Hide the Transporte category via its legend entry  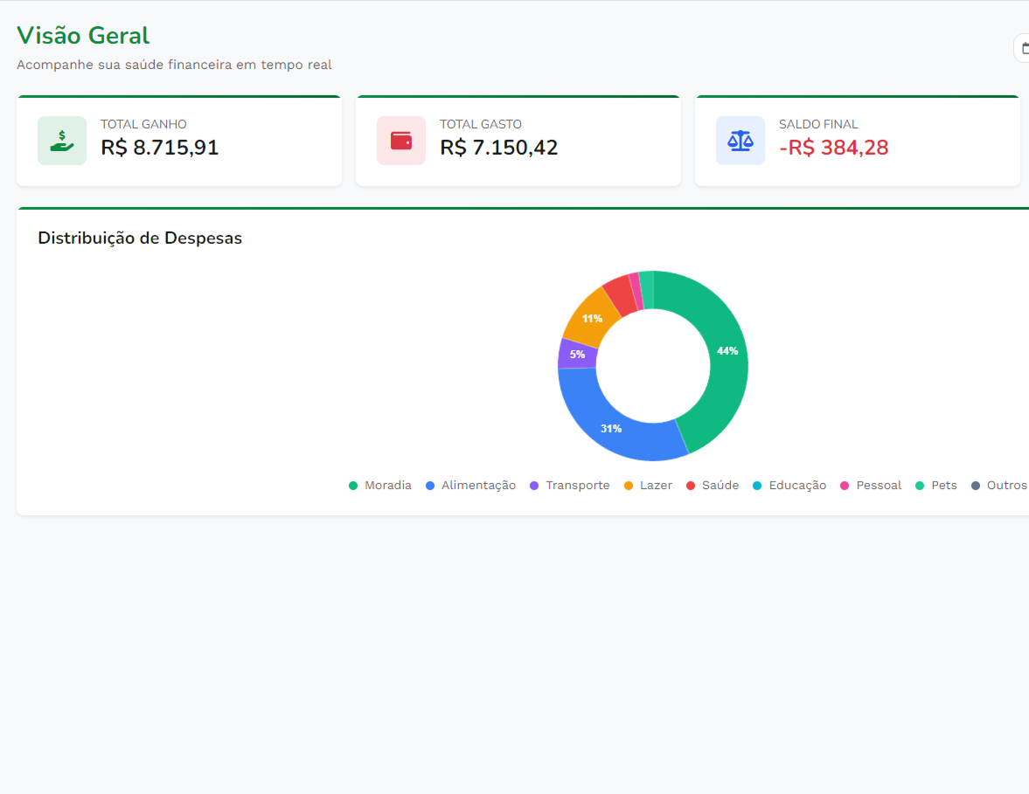click(x=570, y=485)
